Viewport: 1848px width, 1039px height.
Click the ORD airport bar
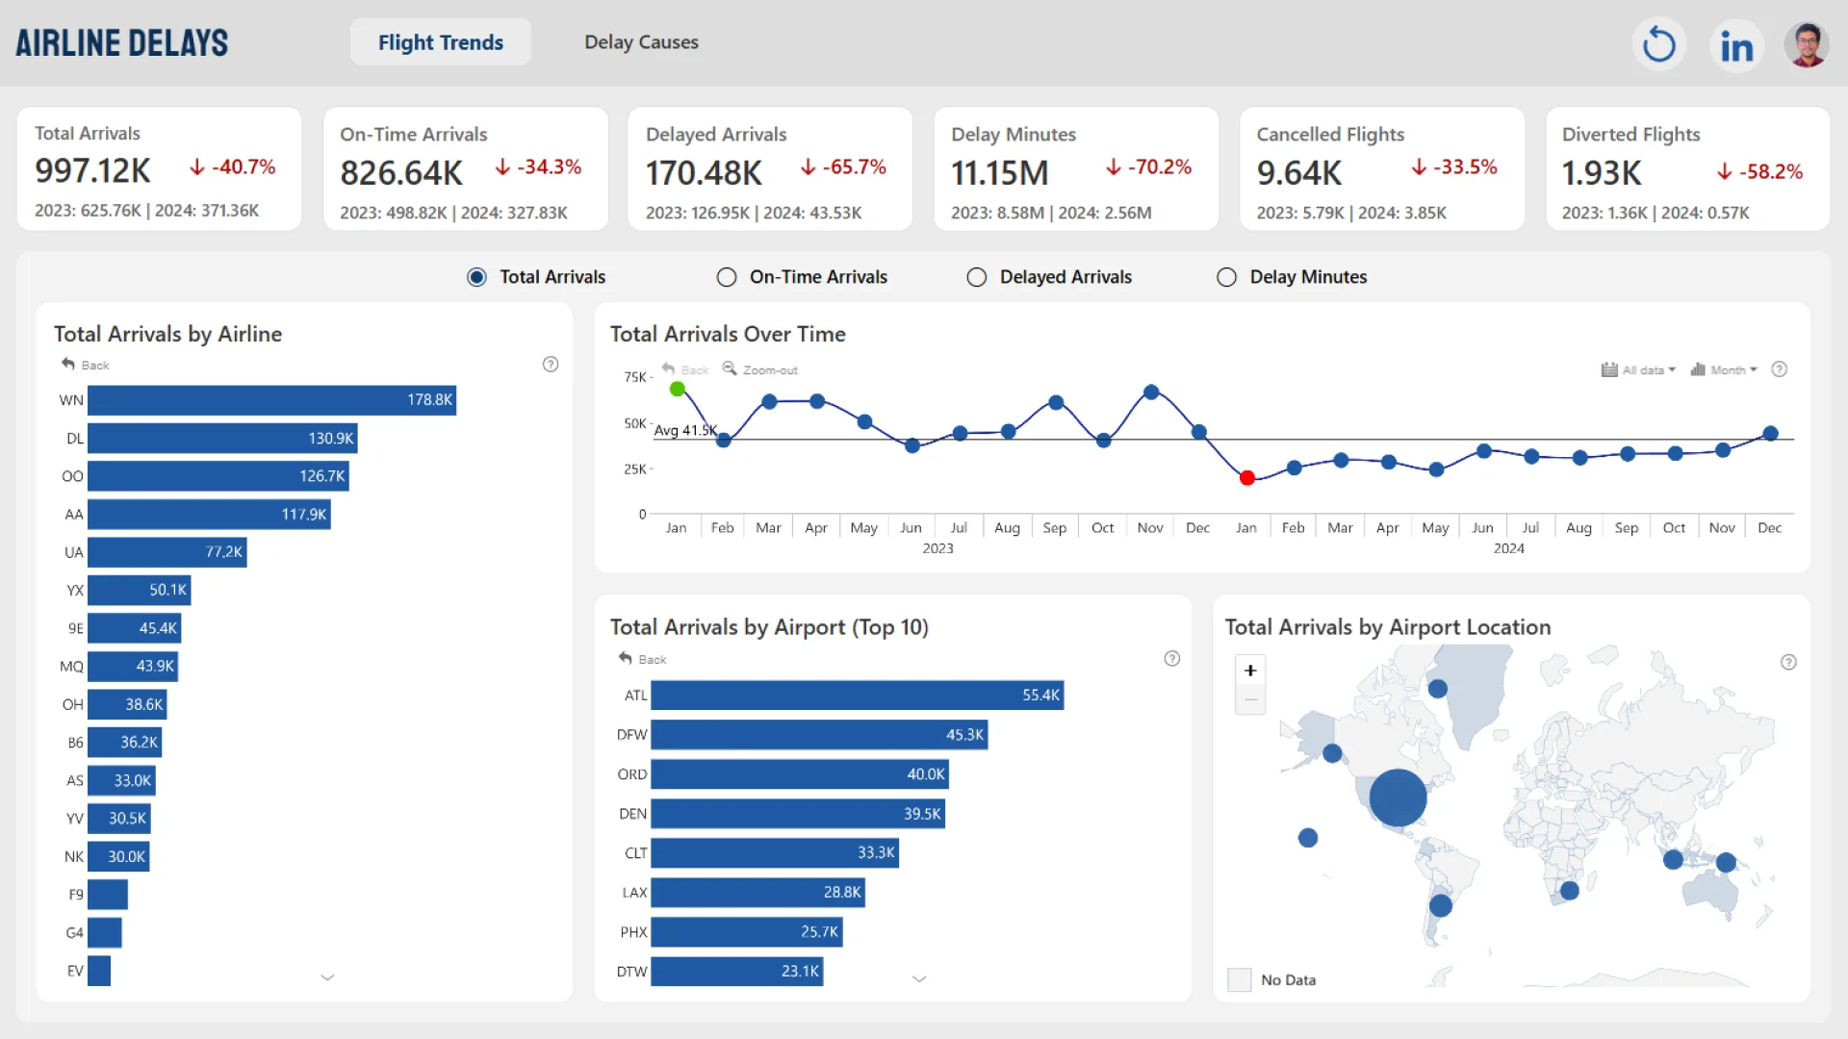point(800,774)
